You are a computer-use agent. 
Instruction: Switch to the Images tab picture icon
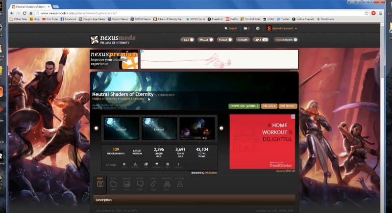(127, 184)
